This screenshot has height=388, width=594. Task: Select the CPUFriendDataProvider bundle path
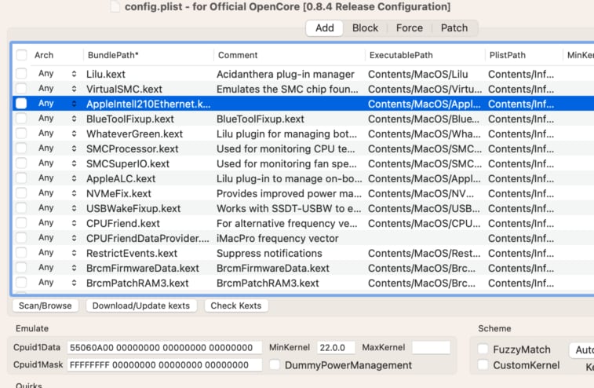(x=148, y=238)
